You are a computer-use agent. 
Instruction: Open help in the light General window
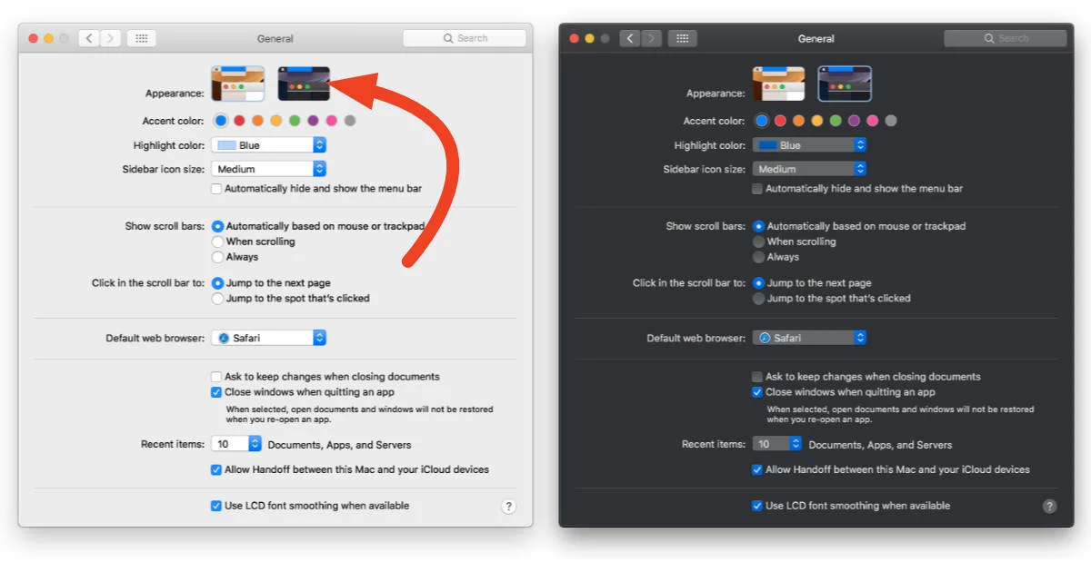click(509, 507)
